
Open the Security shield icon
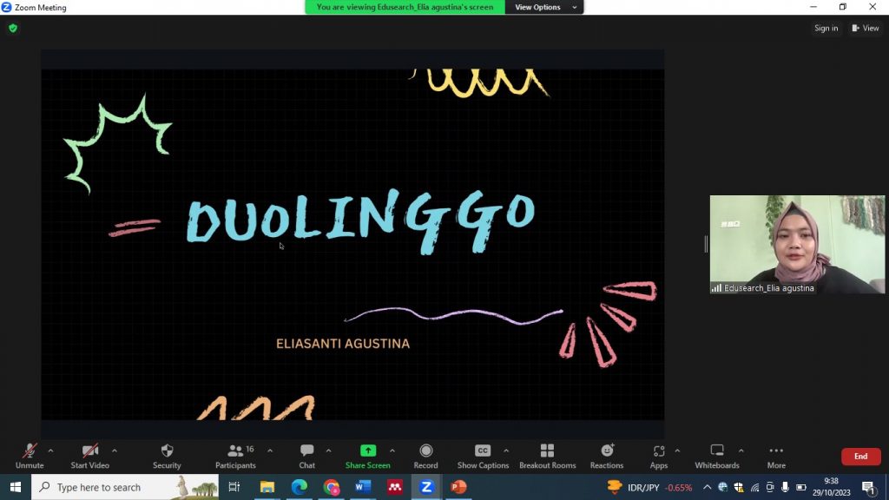(x=167, y=451)
